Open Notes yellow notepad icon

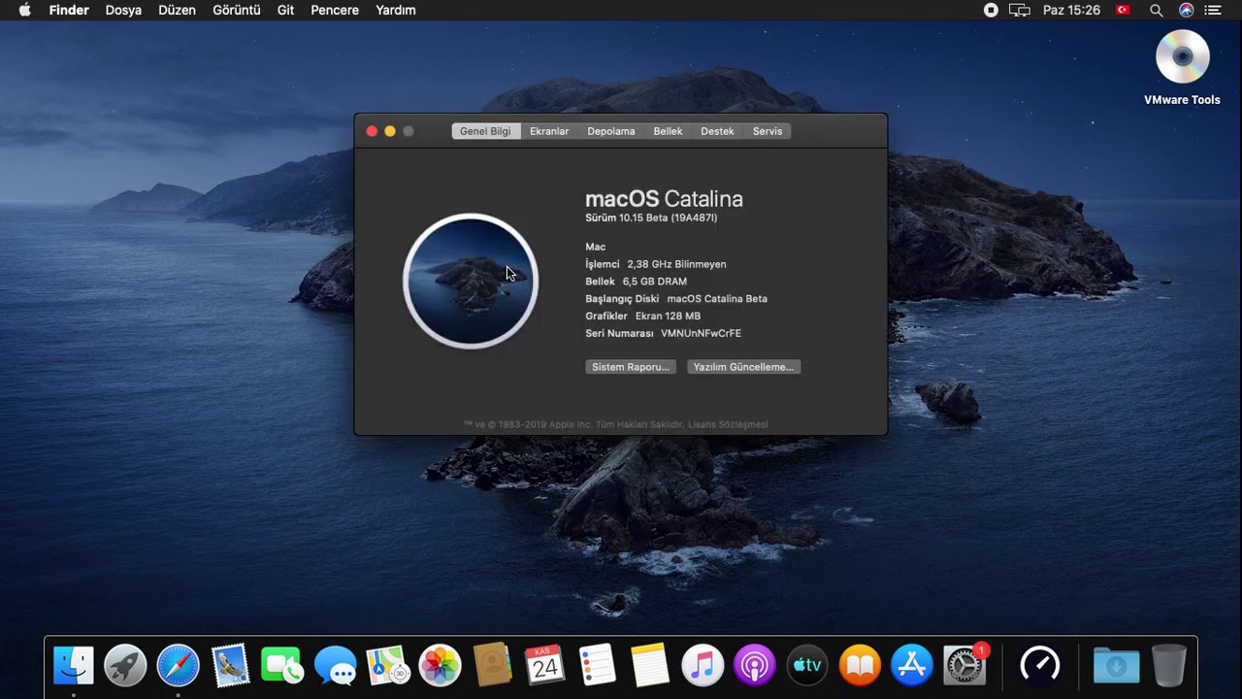click(x=649, y=666)
